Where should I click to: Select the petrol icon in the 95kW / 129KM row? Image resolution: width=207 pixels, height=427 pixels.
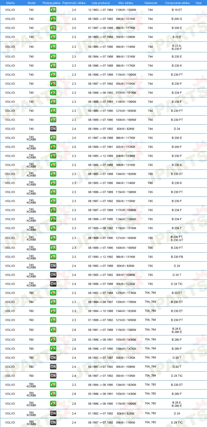point(53,37)
